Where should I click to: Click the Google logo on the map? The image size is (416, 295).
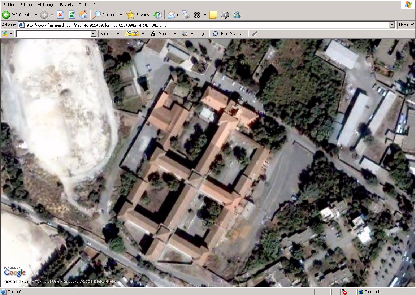(x=15, y=272)
